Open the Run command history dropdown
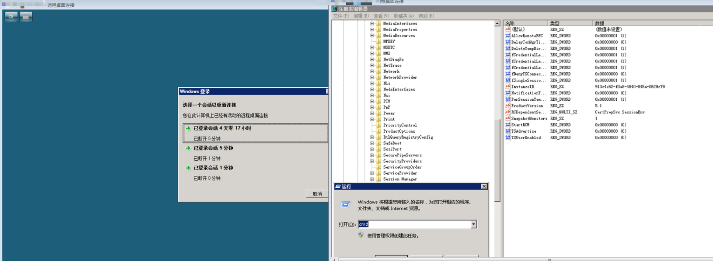 coord(474,224)
